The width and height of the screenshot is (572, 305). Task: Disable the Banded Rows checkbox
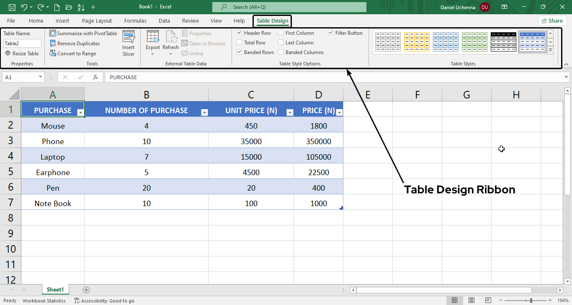(240, 52)
